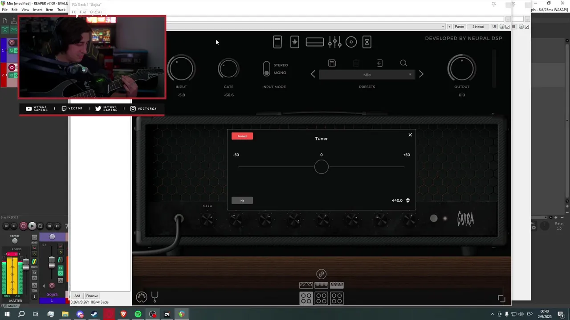This screenshot has height=320, width=570.
Task: Select the second amp type thumbnail
Action: tap(322, 285)
